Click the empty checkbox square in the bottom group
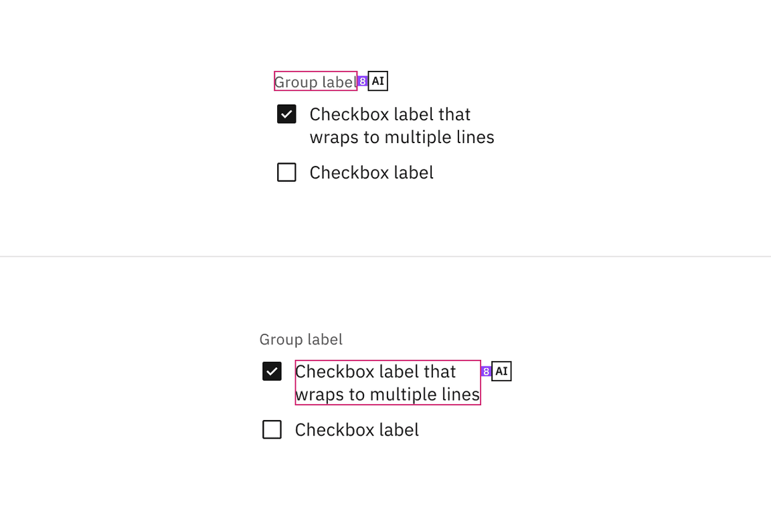The width and height of the screenshot is (771, 513). [272, 429]
